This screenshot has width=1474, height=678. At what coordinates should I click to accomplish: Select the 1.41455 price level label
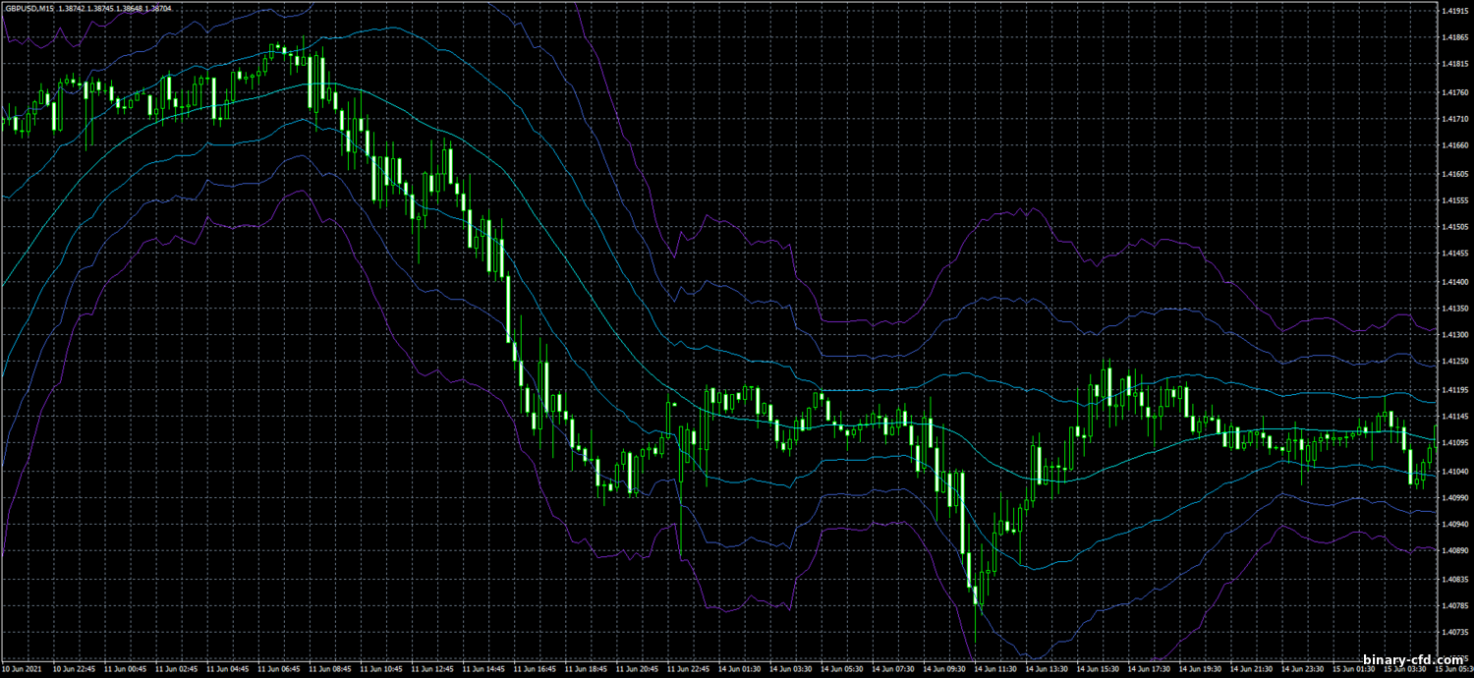point(1455,254)
